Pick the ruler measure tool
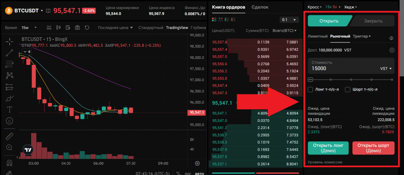This screenshot has width=404, height=175. 10,136
